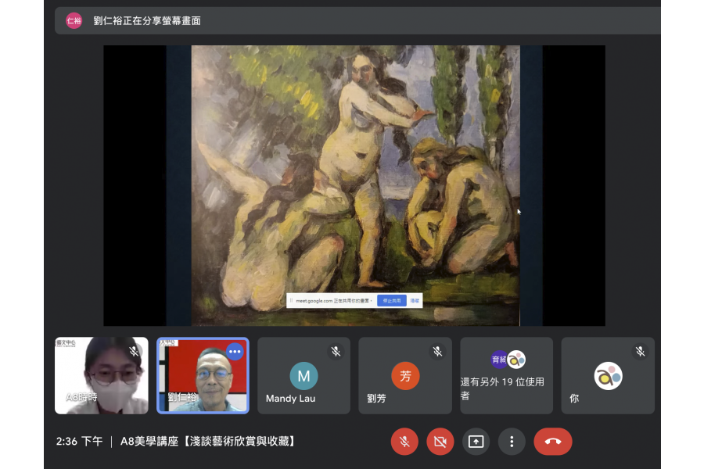This screenshot has height=469, width=704.
Task: Click the 劉芳 participant avatar
Action: [x=405, y=376]
